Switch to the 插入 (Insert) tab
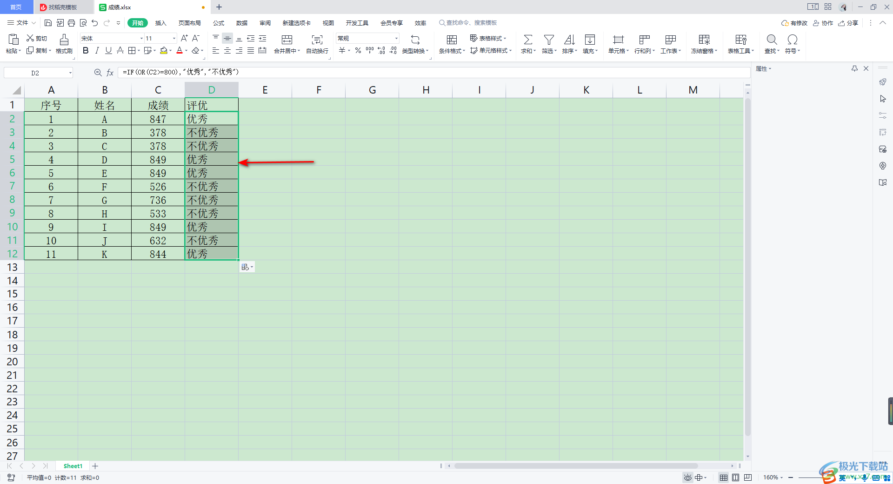Image resolution: width=893 pixels, height=484 pixels. (160, 23)
